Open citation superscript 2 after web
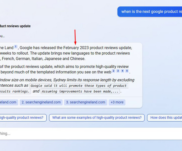 point(113,71)
